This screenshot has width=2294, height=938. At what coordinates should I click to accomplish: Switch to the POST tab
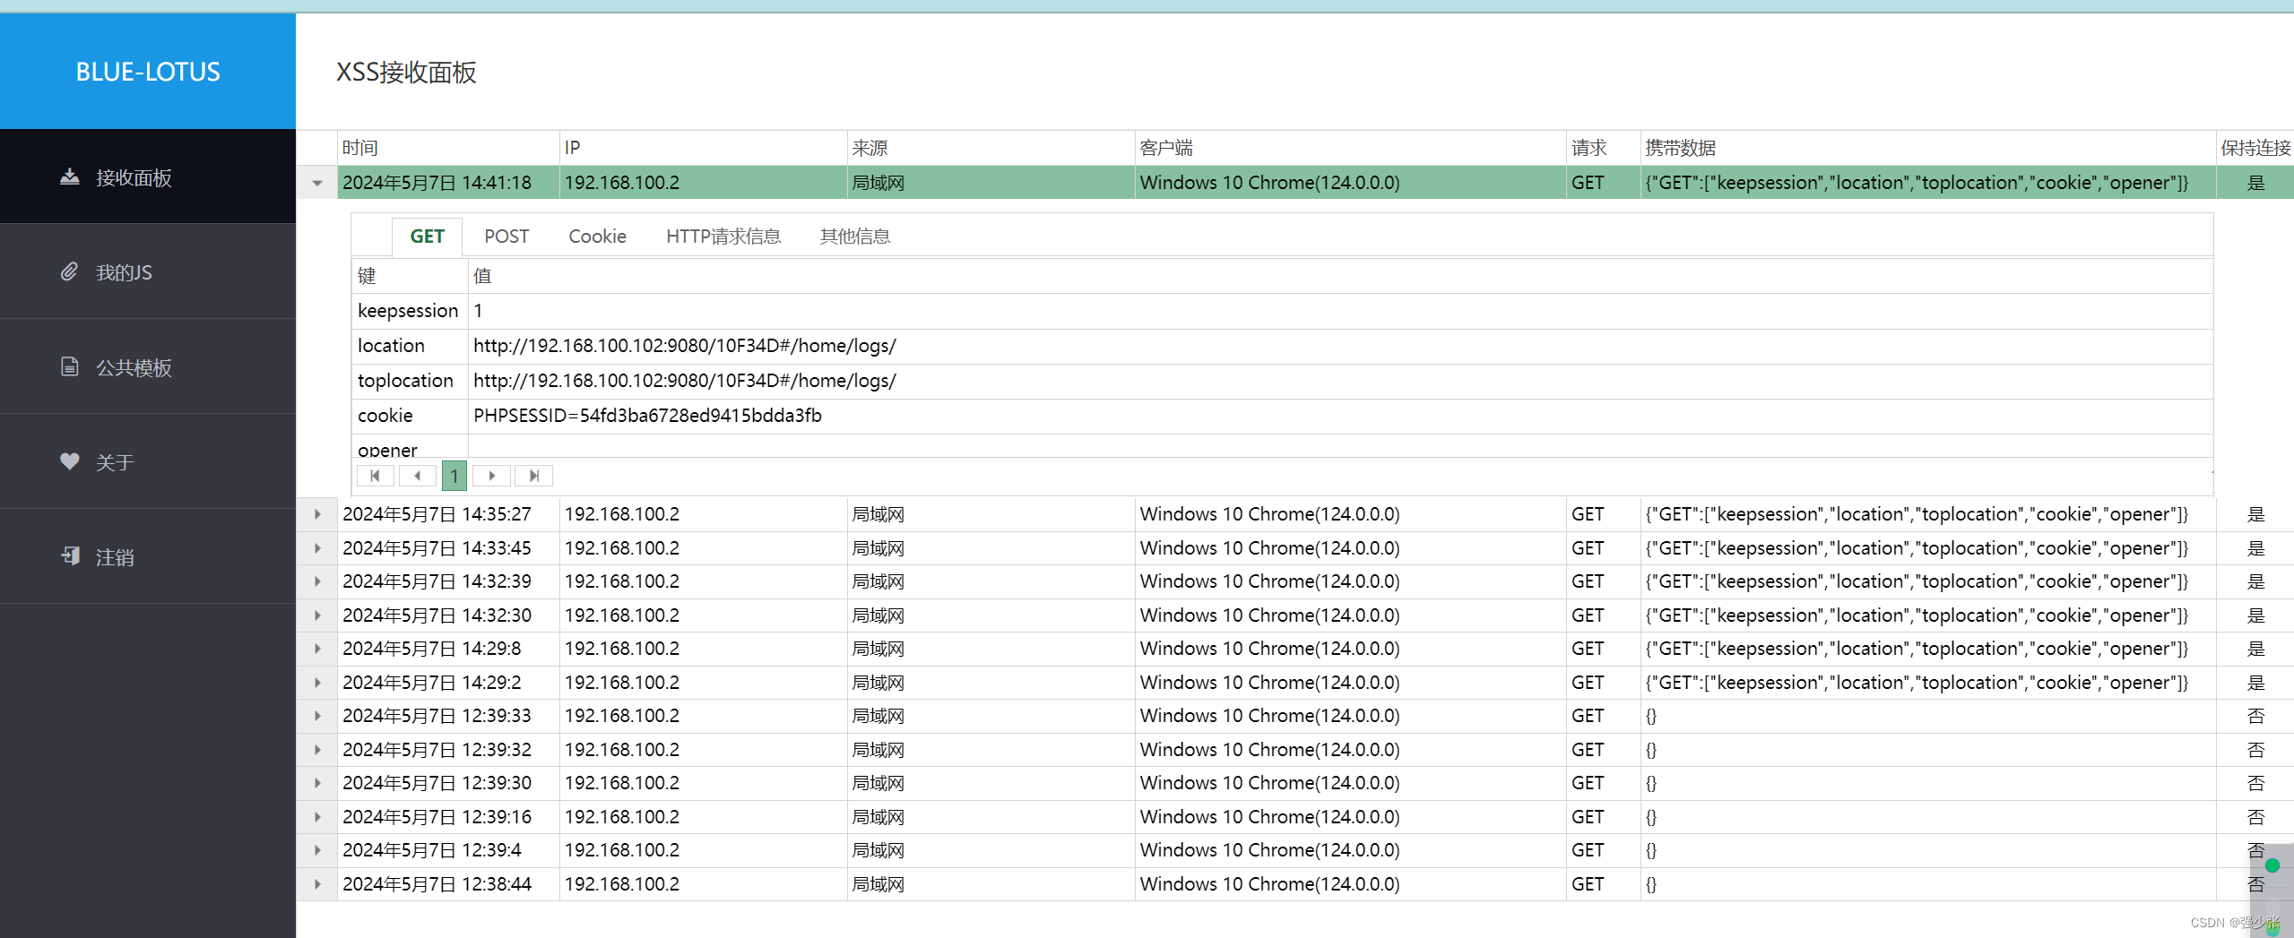click(x=506, y=237)
